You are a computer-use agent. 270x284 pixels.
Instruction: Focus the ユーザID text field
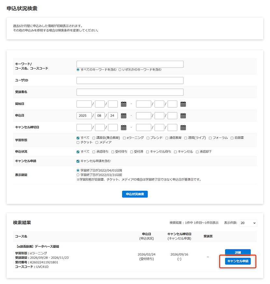130,81
